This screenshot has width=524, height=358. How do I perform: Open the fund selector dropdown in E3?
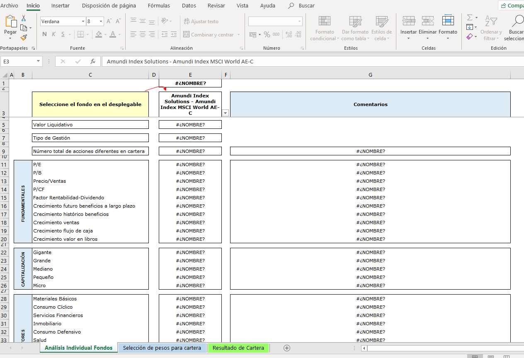pos(225,113)
